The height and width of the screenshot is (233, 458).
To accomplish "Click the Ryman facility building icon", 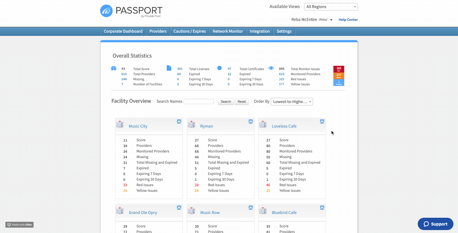I will 191,124.
